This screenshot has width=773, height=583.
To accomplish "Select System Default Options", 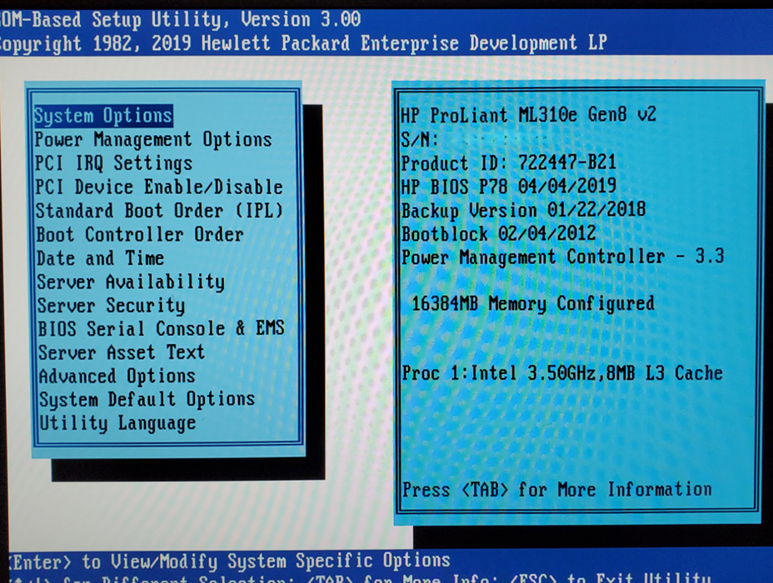I will click(147, 399).
